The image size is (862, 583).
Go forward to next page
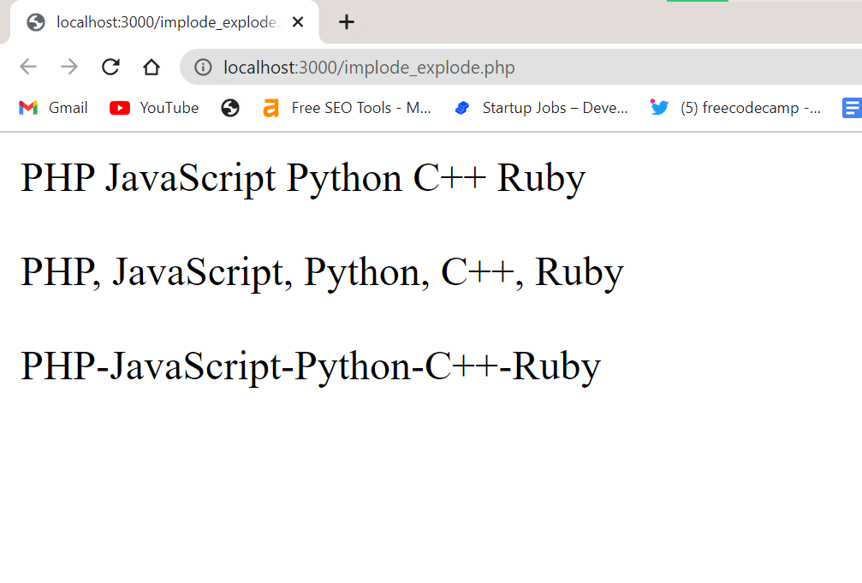coord(69,67)
